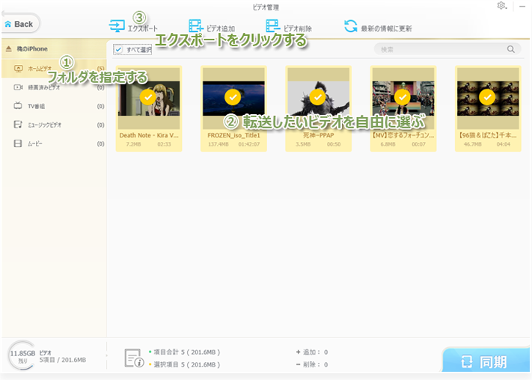Click the ビデオ追加 add video icon

(196, 25)
